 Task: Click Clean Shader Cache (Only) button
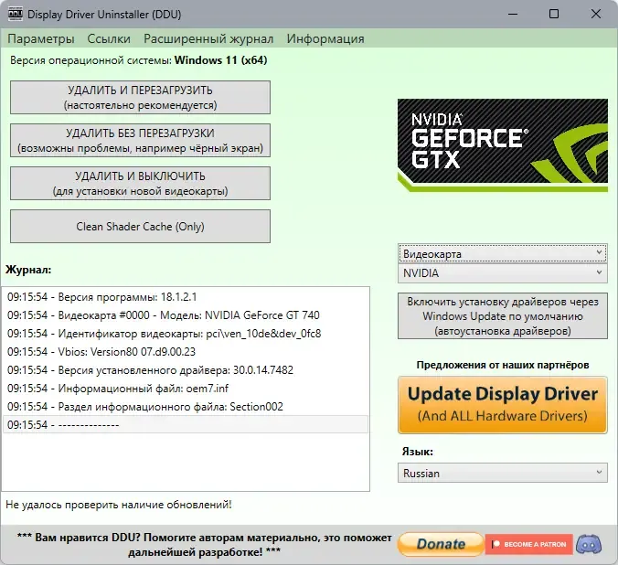(x=140, y=227)
